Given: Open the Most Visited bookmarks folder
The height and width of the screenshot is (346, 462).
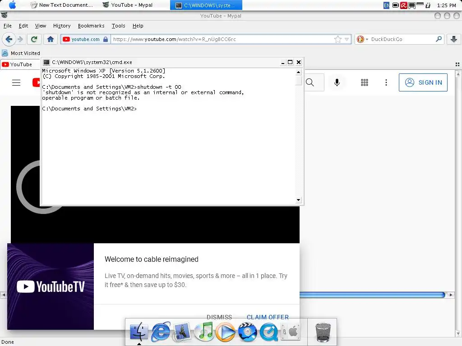Looking at the screenshot, I should point(21,53).
